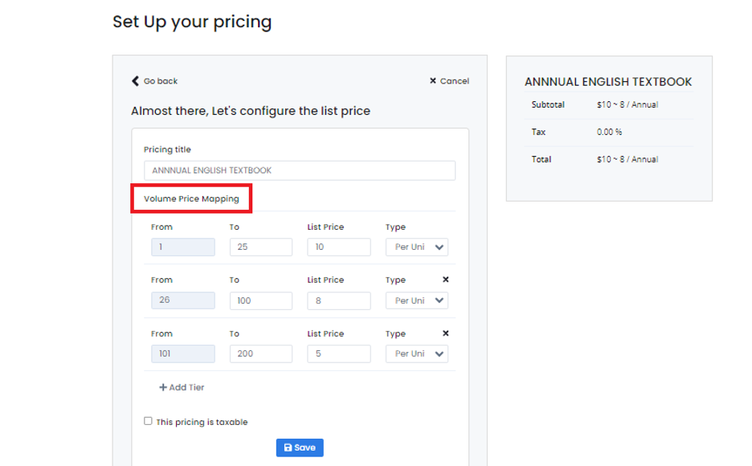Open Type dropdown for second tier

417,300
